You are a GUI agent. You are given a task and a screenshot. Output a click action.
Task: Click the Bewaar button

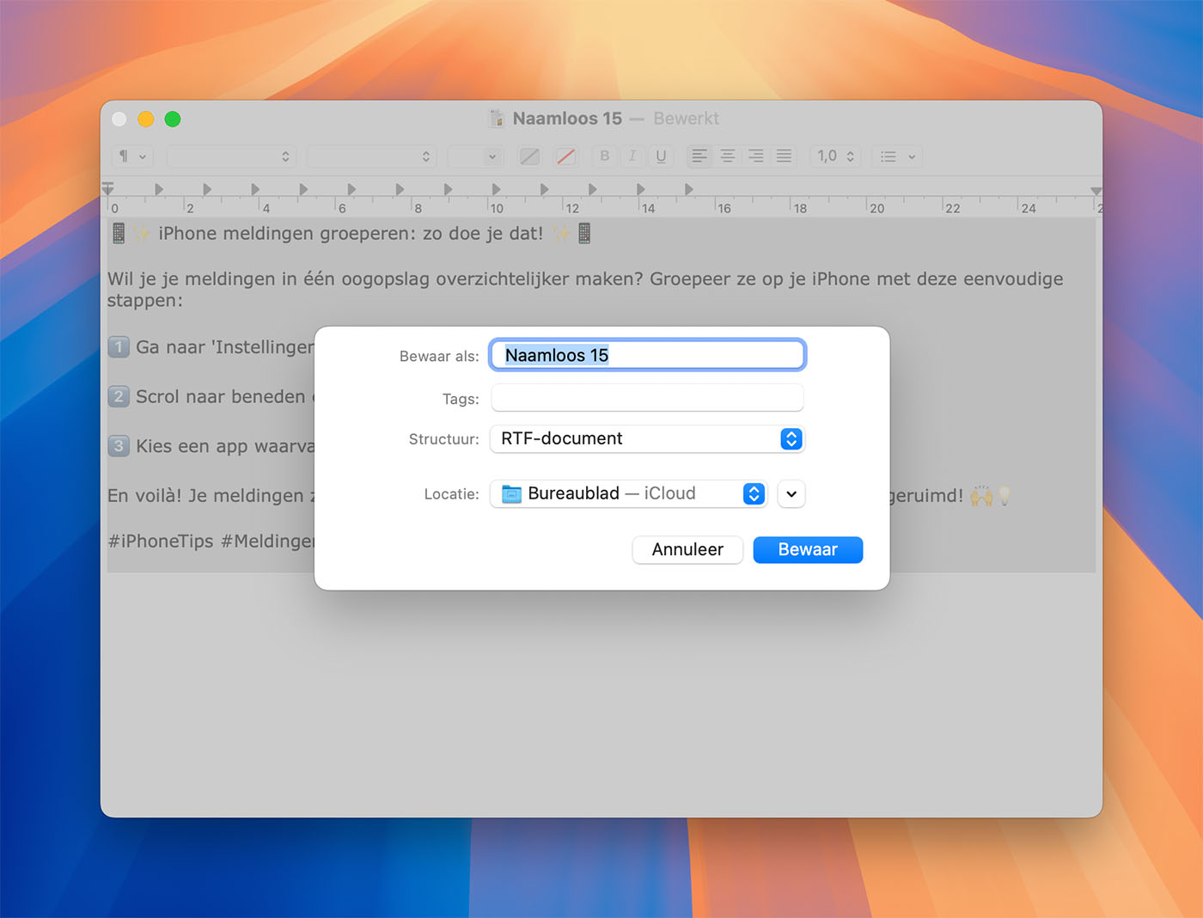[807, 550]
